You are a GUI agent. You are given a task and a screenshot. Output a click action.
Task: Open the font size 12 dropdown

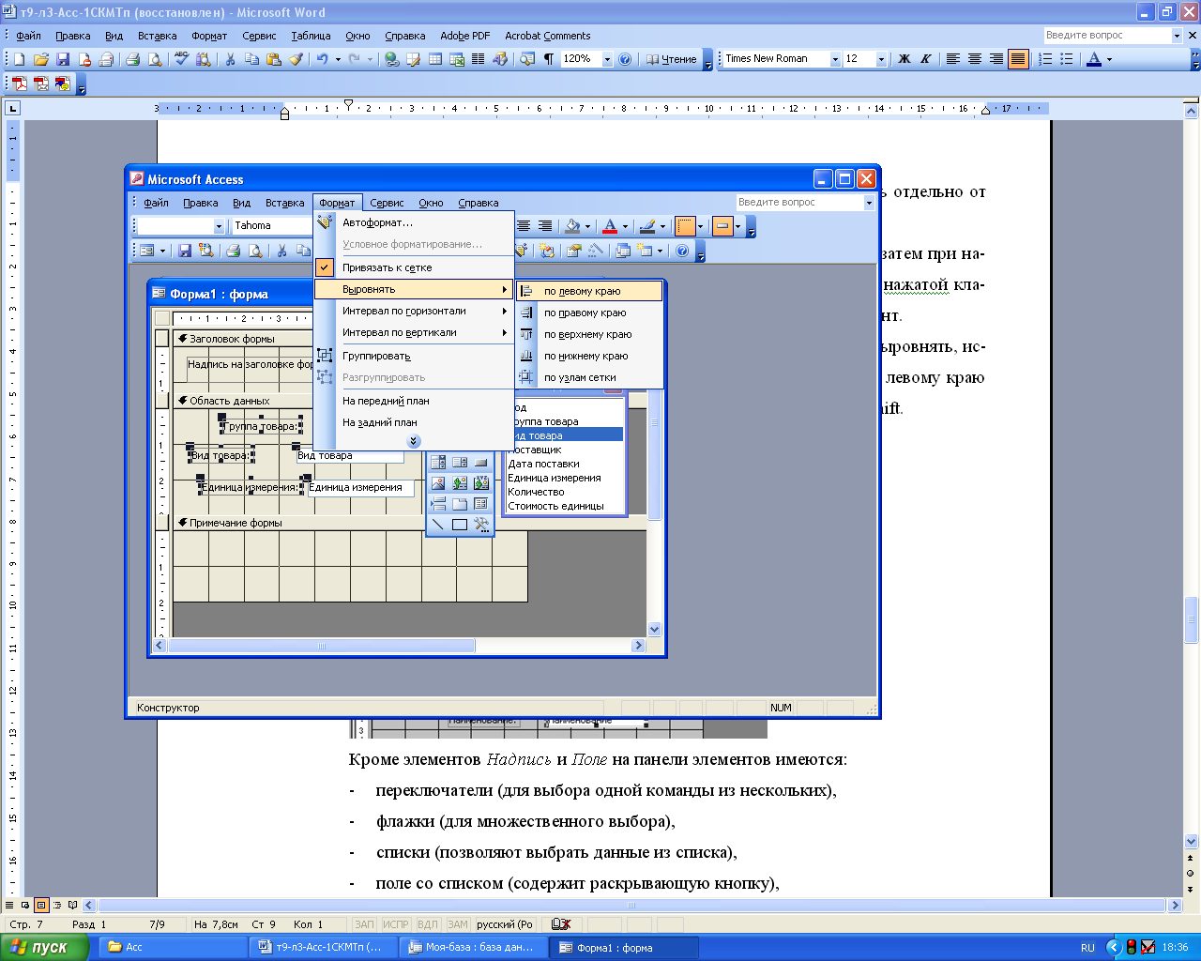881,59
